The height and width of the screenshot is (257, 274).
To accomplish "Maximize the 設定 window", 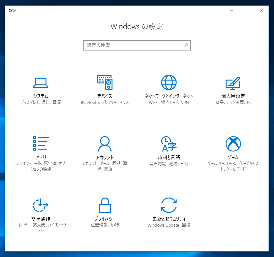I will pos(246,11).
